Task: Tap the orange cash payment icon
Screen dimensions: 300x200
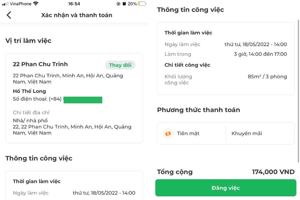Action: tap(168, 133)
